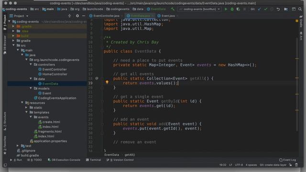Toggle the Ant tool window on the right edge
Viewport: 306px width, 172px height.
(301, 36)
